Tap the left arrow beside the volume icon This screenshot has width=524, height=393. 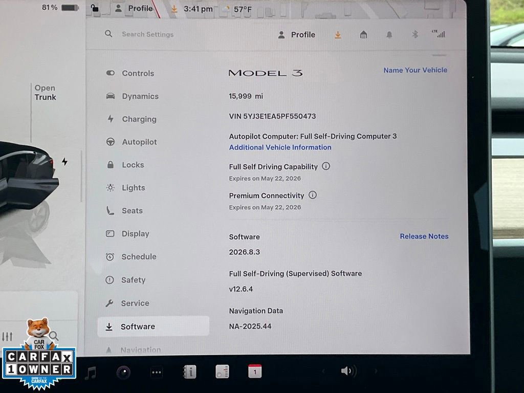click(x=323, y=371)
